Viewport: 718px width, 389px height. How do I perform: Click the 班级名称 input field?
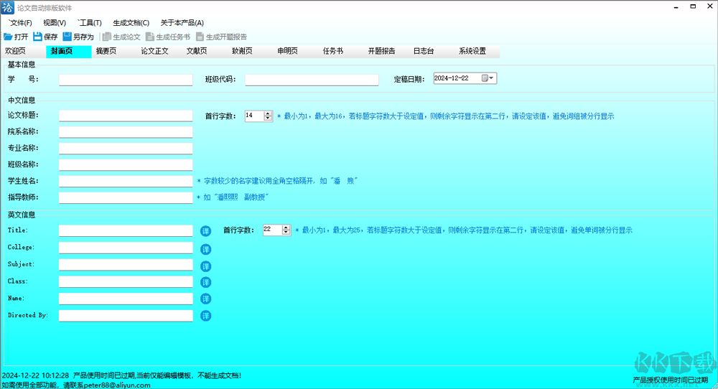coord(126,165)
